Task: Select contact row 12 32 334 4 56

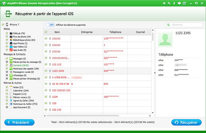Action: coord(98,84)
